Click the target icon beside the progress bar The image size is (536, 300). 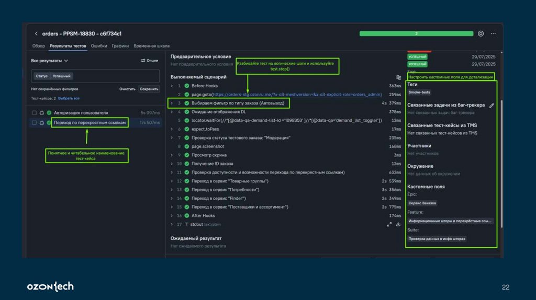pos(481,33)
